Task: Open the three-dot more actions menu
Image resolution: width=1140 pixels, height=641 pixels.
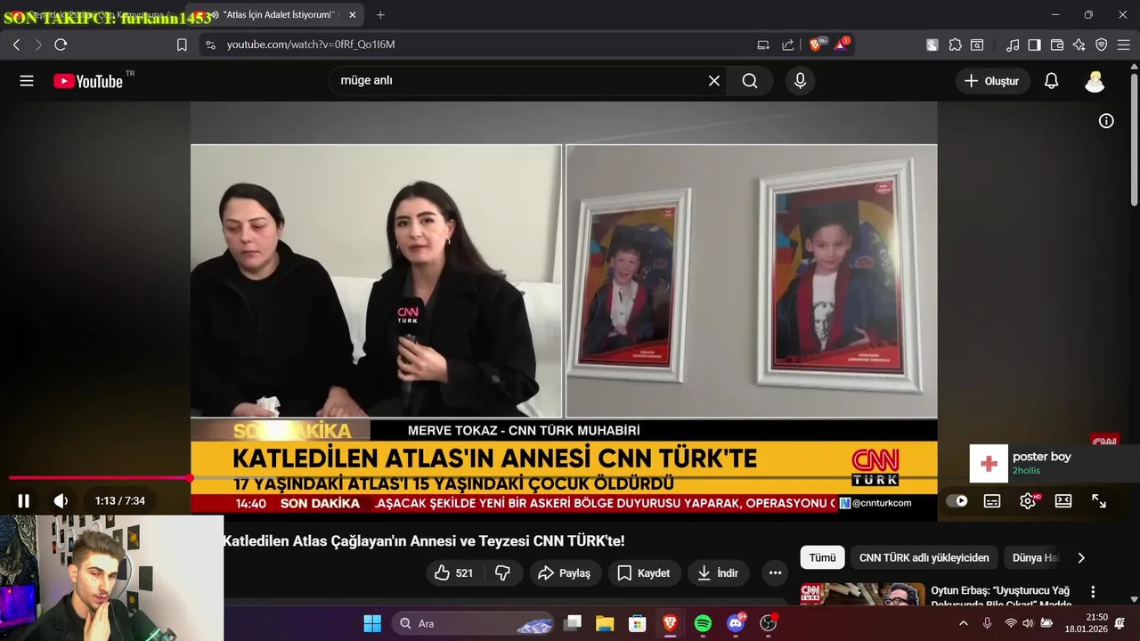Action: (775, 573)
